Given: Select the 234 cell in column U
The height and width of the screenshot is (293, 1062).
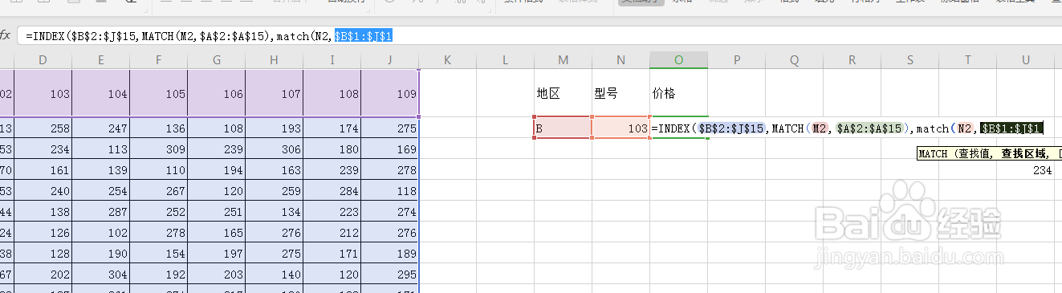Looking at the screenshot, I should 1025,170.
